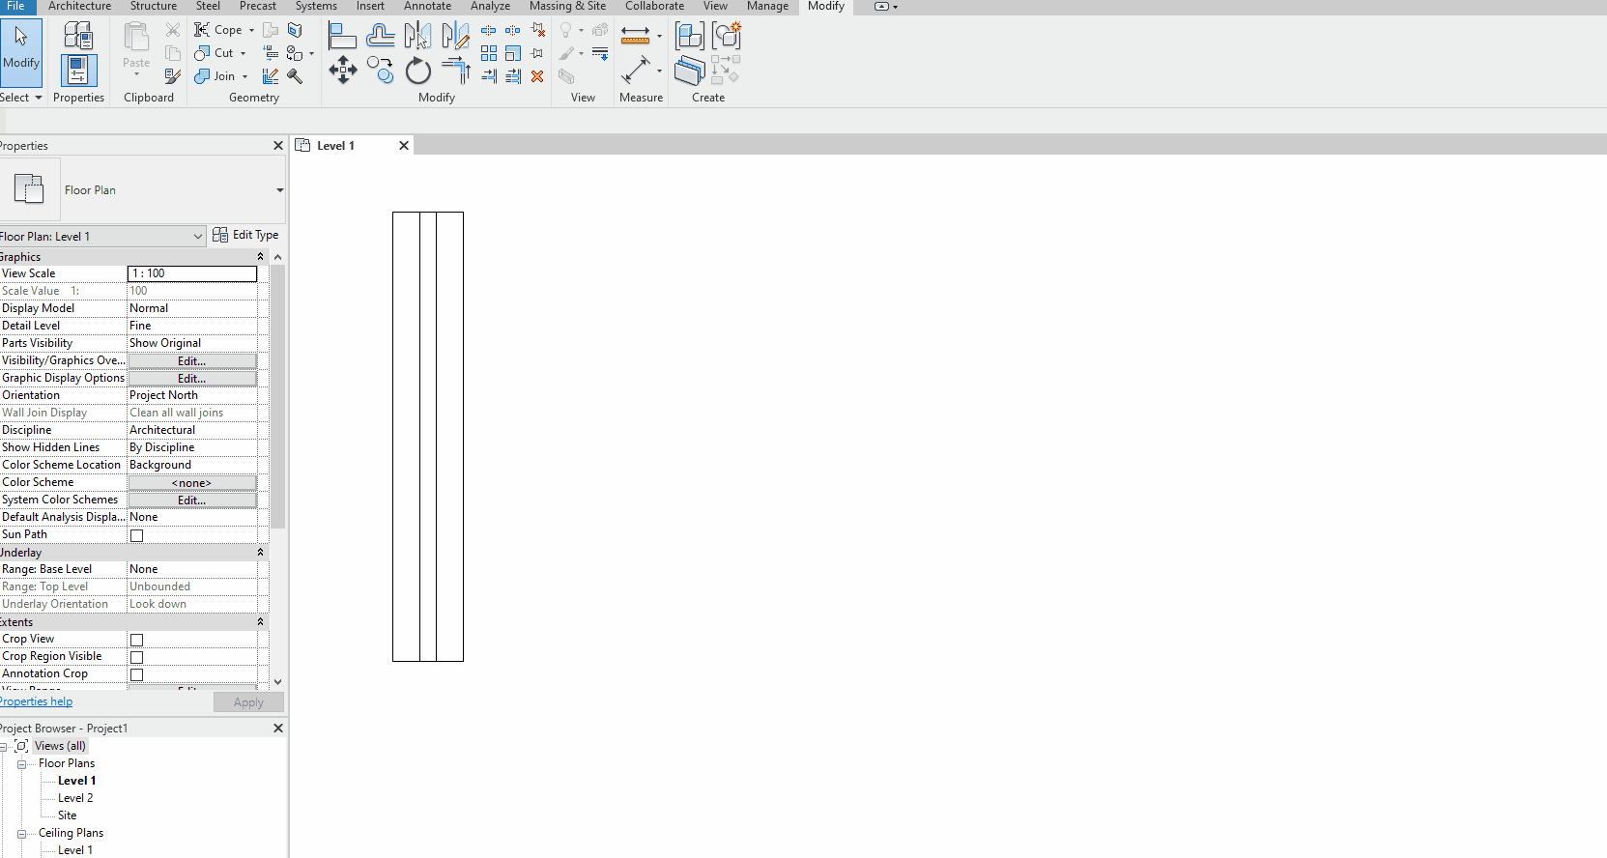Select the Cope geometry tool
Image resolution: width=1607 pixels, height=858 pixels.
tap(219, 30)
